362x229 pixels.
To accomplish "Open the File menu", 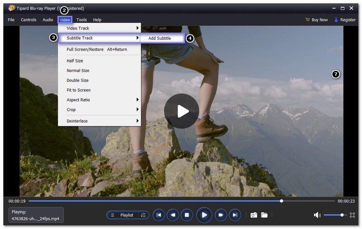I will tap(11, 20).
